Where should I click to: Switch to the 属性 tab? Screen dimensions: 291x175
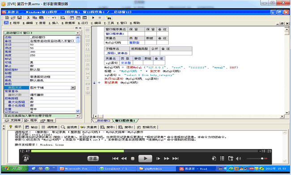(x=47, y=120)
